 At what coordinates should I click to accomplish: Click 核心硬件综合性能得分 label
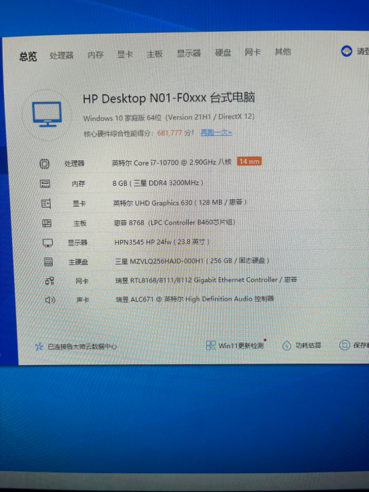pyautogui.click(x=119, y=134)
